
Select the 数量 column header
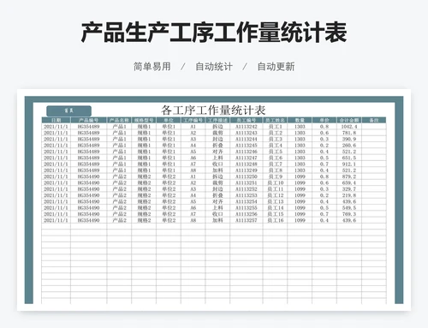pos(300,120)
